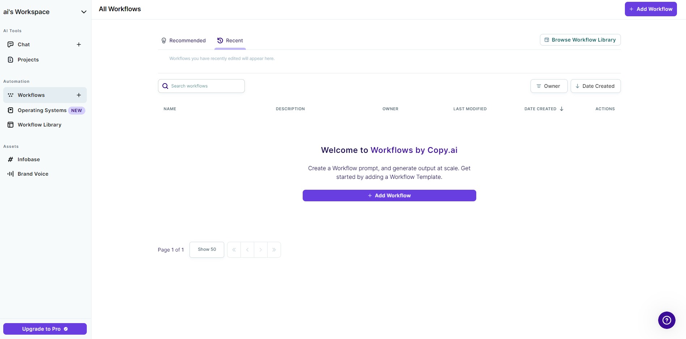686x339 pixels.
Task: Click the verified badge on Upgrade to Pro
Action: [x=66, y=329]
